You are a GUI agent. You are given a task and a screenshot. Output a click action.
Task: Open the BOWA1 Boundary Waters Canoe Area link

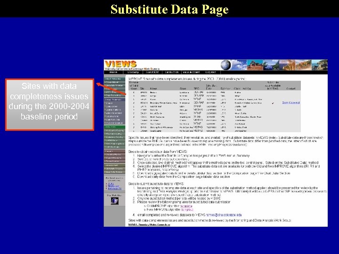(149, 225)
